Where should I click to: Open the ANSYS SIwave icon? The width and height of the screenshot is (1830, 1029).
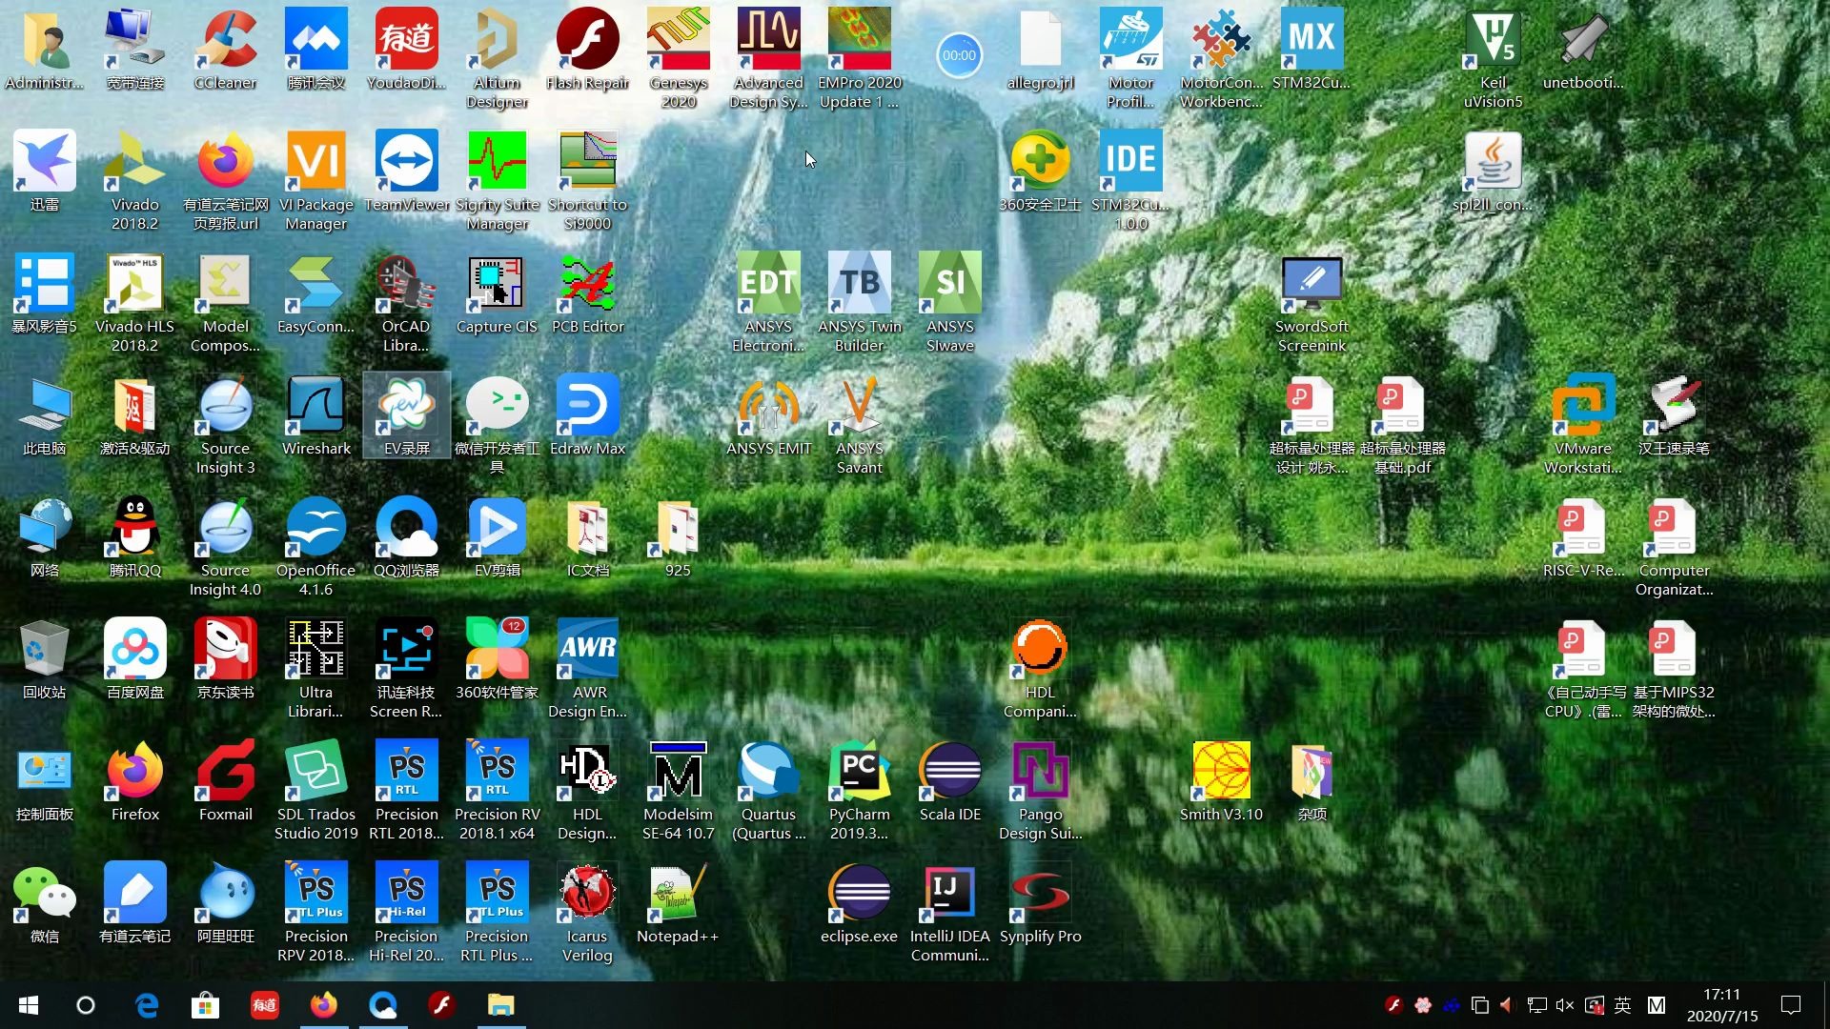coord(949,303)
